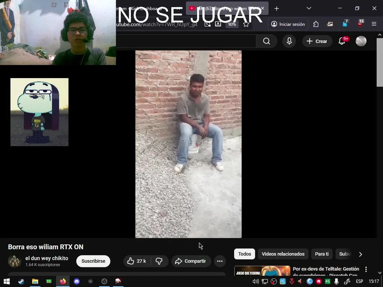Click the pen icon in the system tray
Screen dimensions: 383x287
pos(347,282)
